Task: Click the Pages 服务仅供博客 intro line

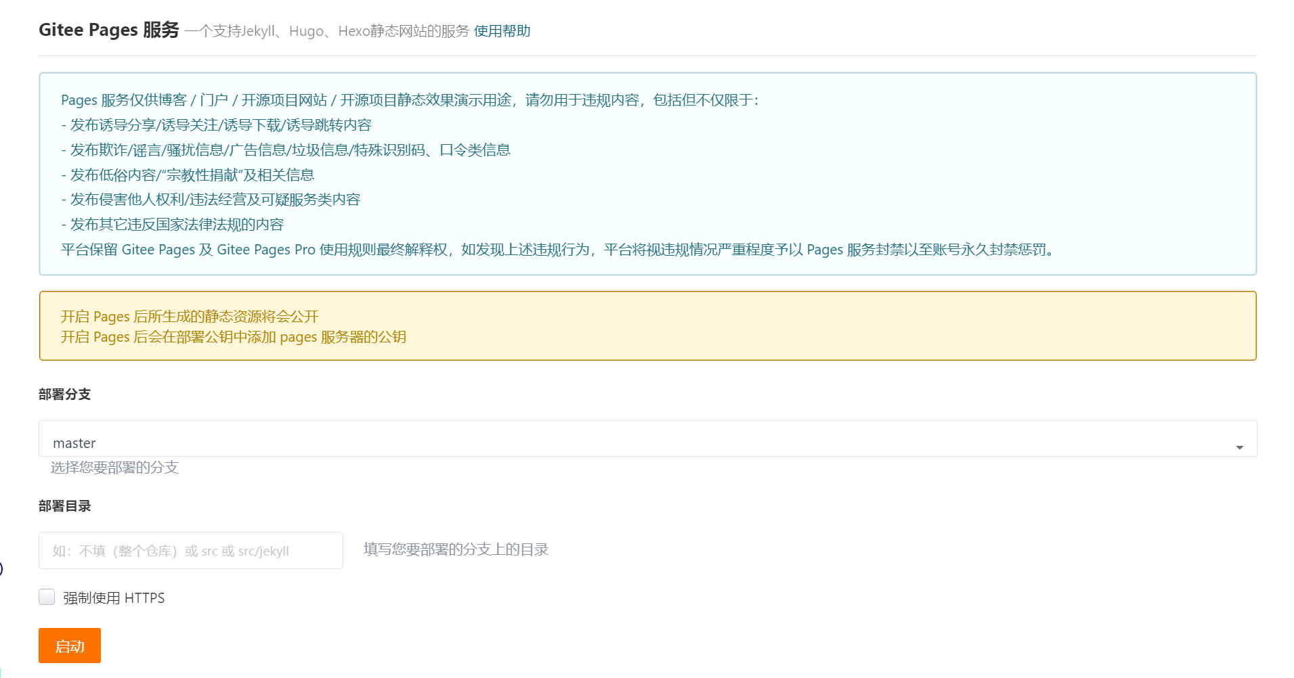Action: point(410,100)
